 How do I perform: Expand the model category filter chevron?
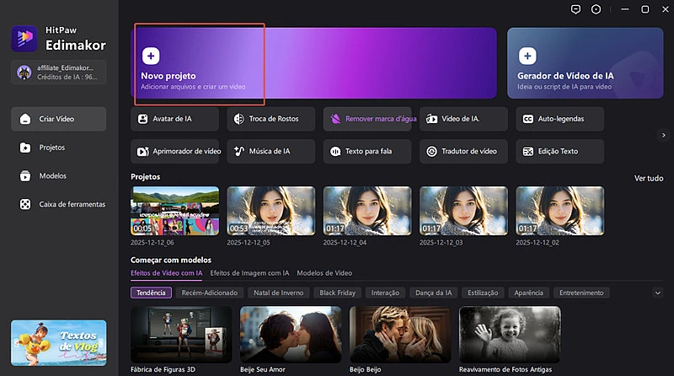(658, 293)
